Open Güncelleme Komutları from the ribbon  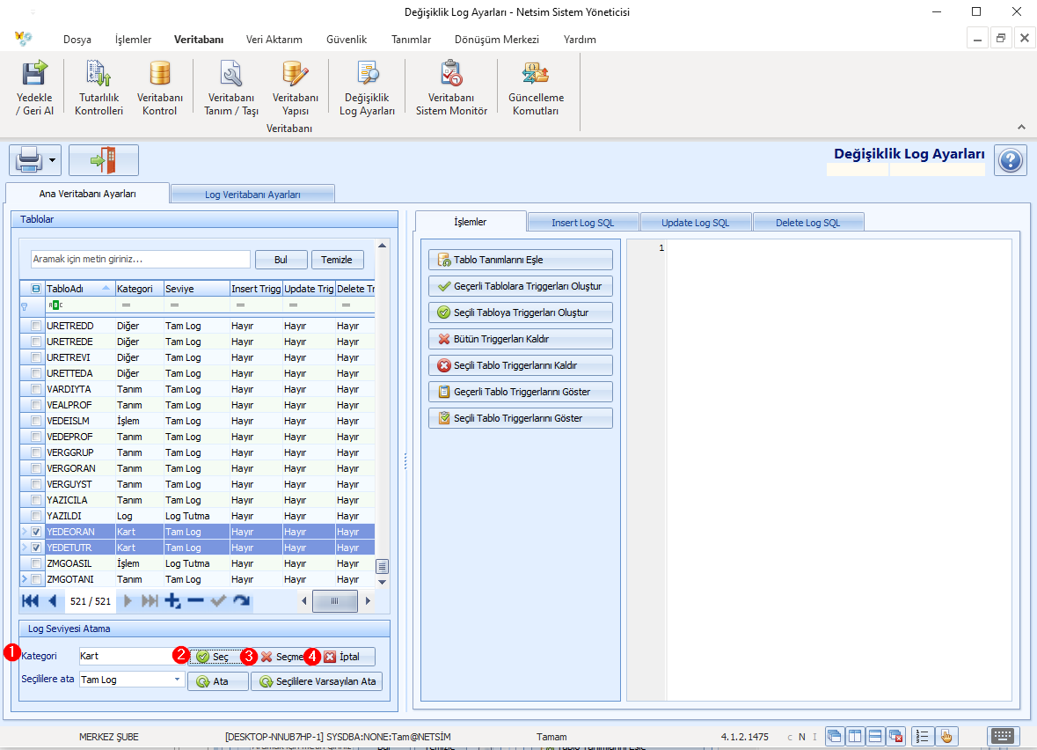536,88
